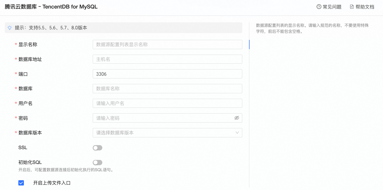The height and width of the screenshot is (190, 383).
Task: Click the document icon beside 帮助文档
Action: pos(352,7)
